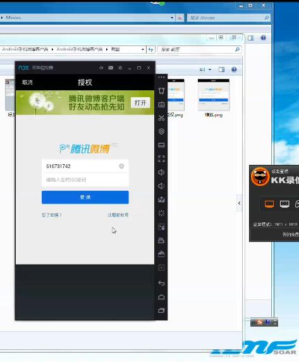299x362 pixels.
Task: Click the loading-spinner restart icon in Nox sidebar
Action: pos(162,213)
